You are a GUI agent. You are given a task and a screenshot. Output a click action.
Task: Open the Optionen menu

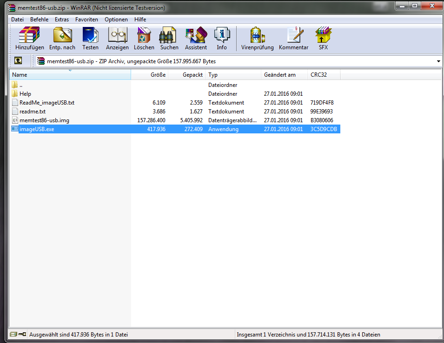116,19
